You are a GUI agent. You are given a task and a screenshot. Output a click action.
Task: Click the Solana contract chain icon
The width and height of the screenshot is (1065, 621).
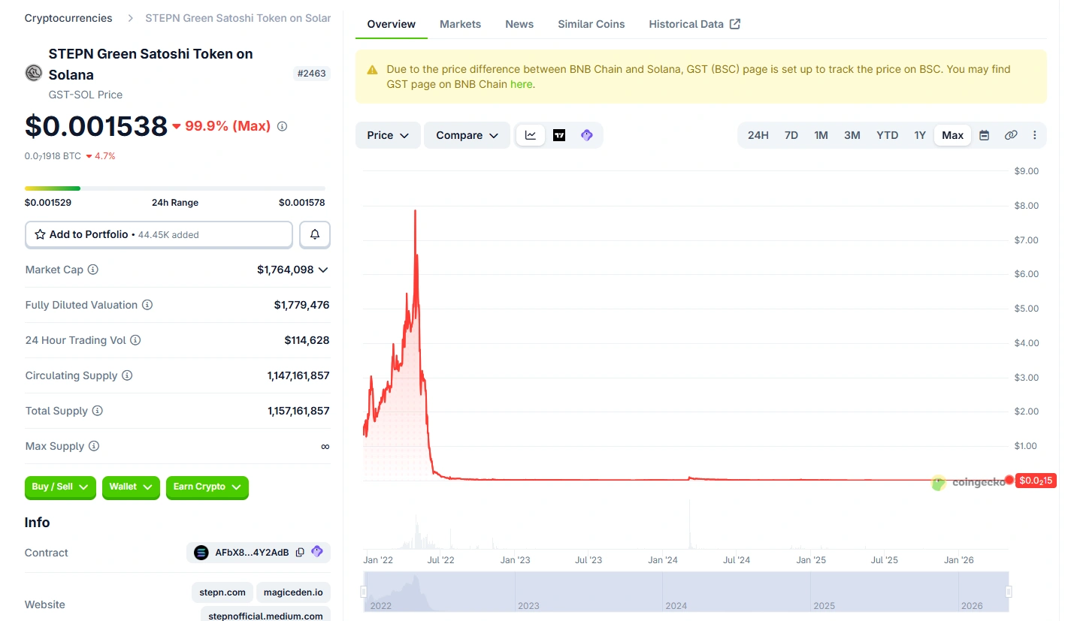click(x=201, y=553)
